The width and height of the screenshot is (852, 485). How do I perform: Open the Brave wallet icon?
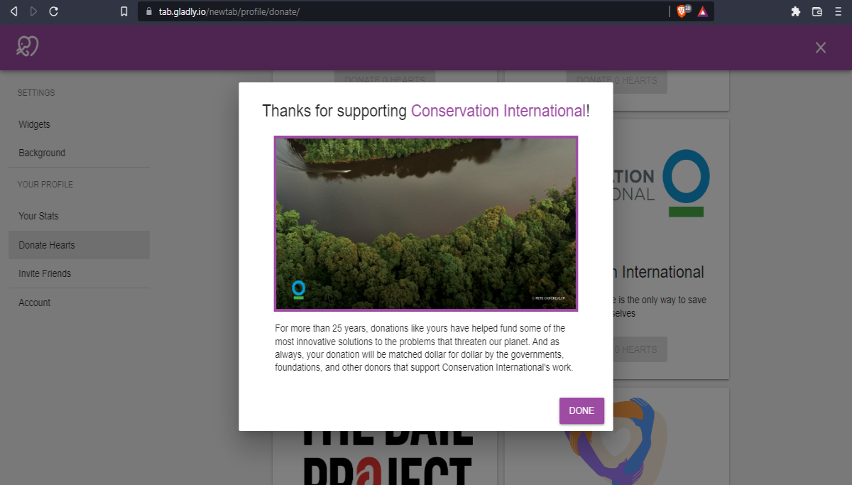pos(817,11)
